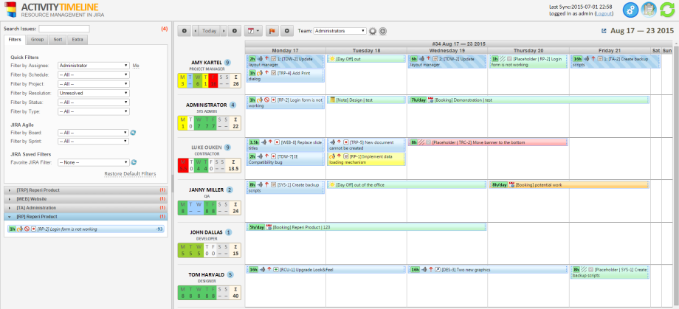Click the team settings gear icon
The width and height of the screenshot is (679, 309).
(x=373, y=31)
